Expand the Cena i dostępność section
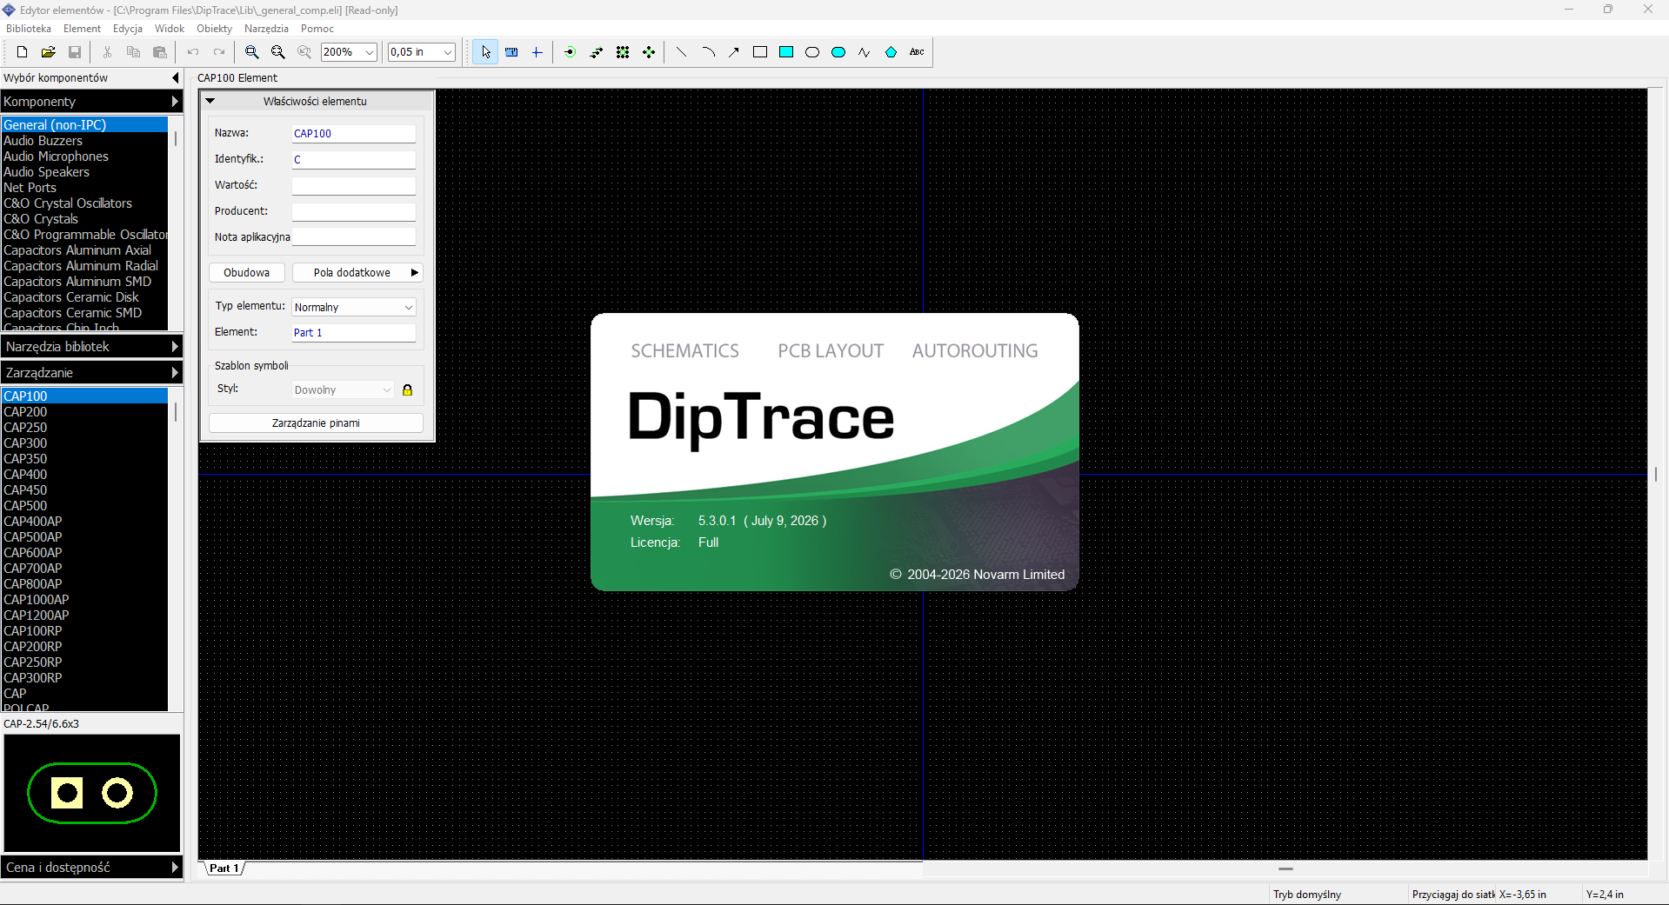 click(91, 868)
